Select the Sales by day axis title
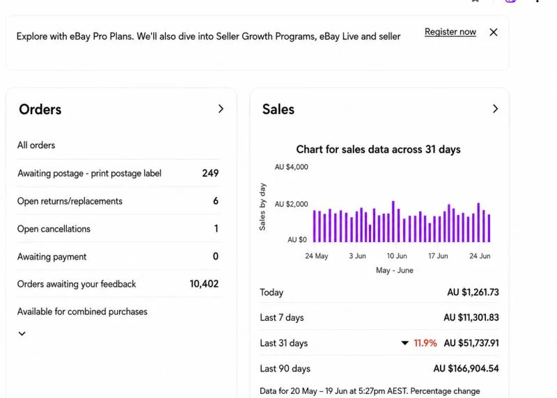The width and height of the screenshot is (557, 398). pyautogui.click(x=262, y=207)
